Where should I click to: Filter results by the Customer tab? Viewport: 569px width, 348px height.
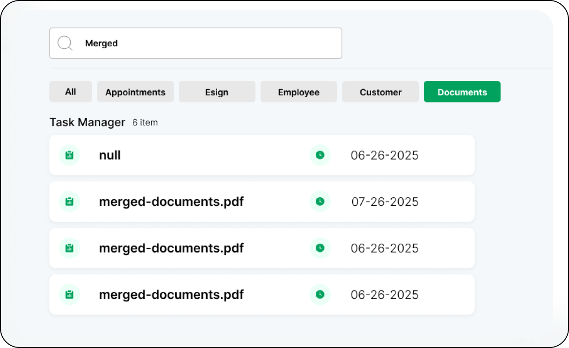tap(380, 92)
